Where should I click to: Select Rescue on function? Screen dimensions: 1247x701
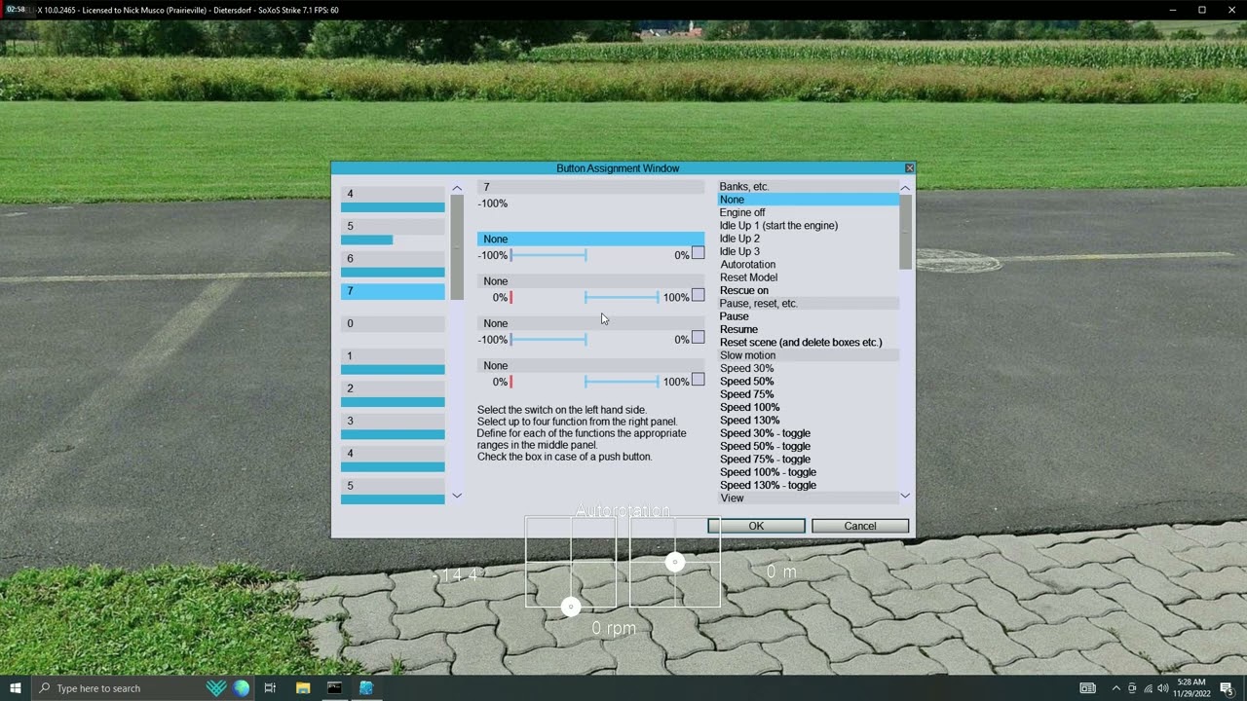[x=743, y=290]
